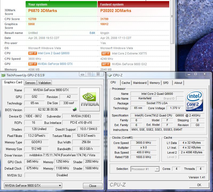
Task: Click the CPU-Z title bar app icon
Action: click(110, 75)
